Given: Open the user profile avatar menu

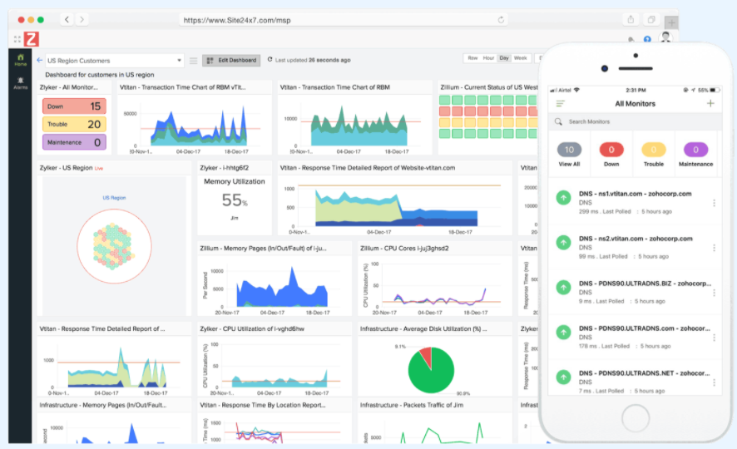Looking at the screenshot, I should [x=665, y=38].
